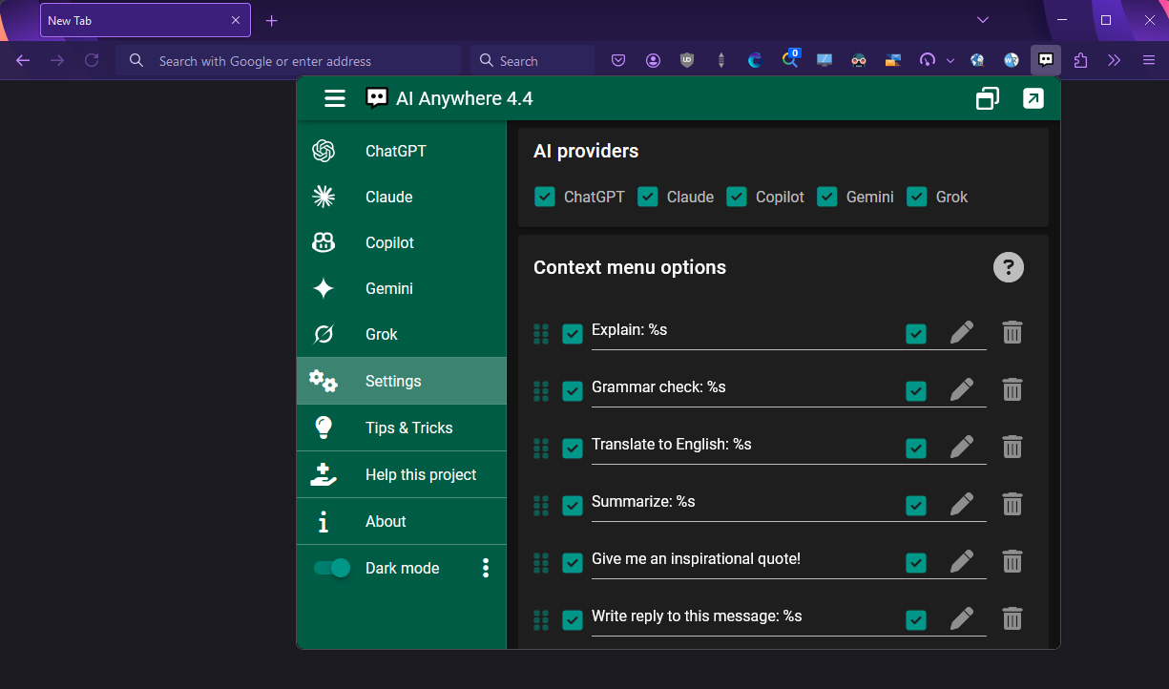Open ChatGPT in the sidebar
The image size is (1169, 689).
point(402,151)
